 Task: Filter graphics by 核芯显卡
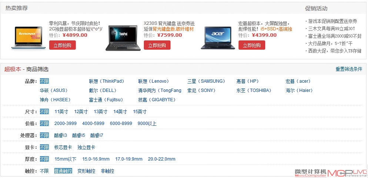click(x=63, y=148)
